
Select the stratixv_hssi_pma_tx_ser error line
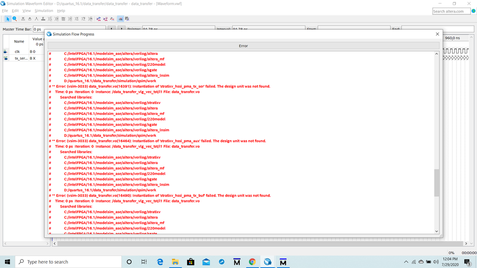tap(161, 86)
